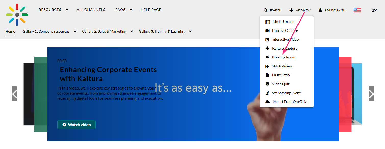Screen dimensions: 385x149
Task: Open the Resources menu label
Action: pyautogui.click(x=50, y=10)
